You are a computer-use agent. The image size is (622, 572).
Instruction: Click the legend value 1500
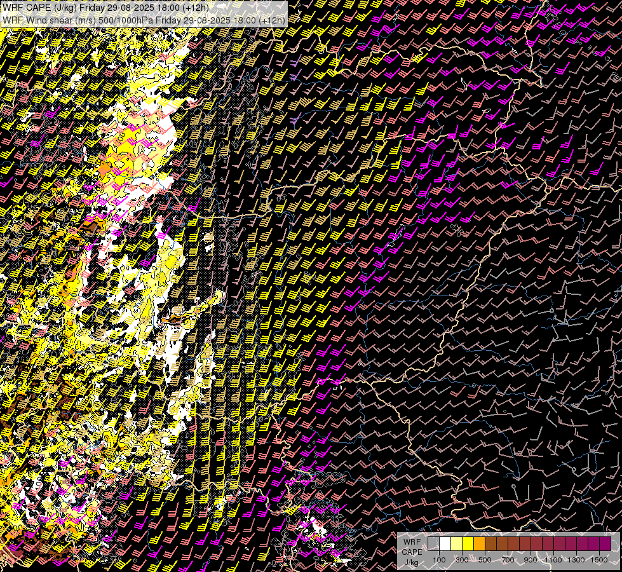pyautogui.click(x=599, y=560)
